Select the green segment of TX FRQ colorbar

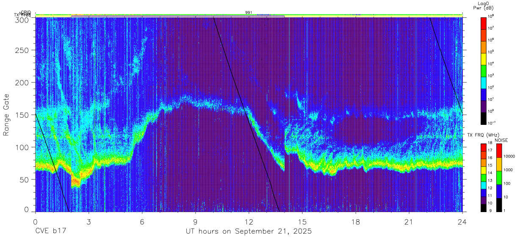484,177
